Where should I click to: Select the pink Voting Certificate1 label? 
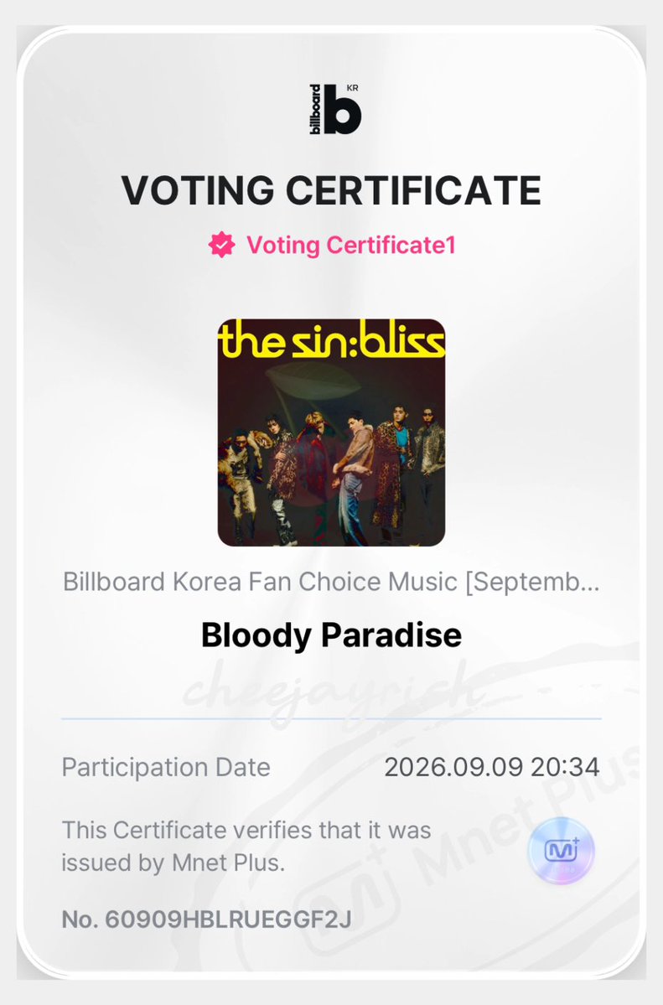point(350,245)
